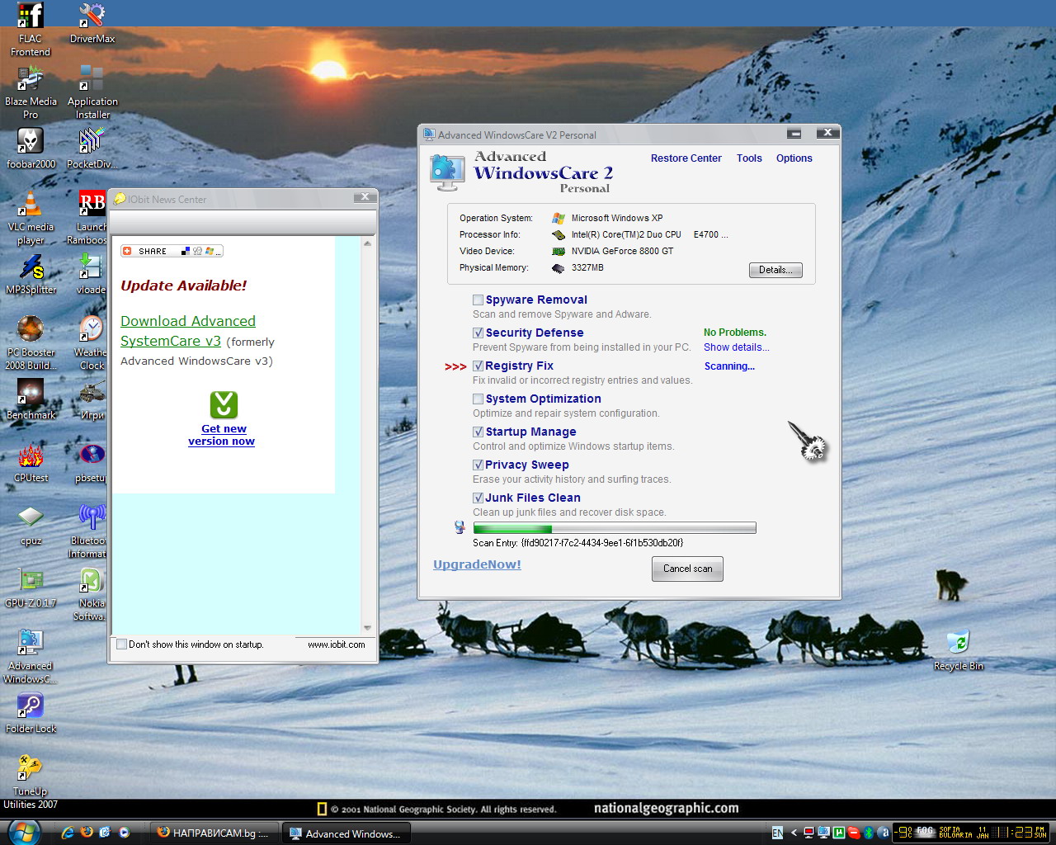Open Advanced WindowsCare desktop shortcut
1056x845 pixels.
(x=31, y=656)
